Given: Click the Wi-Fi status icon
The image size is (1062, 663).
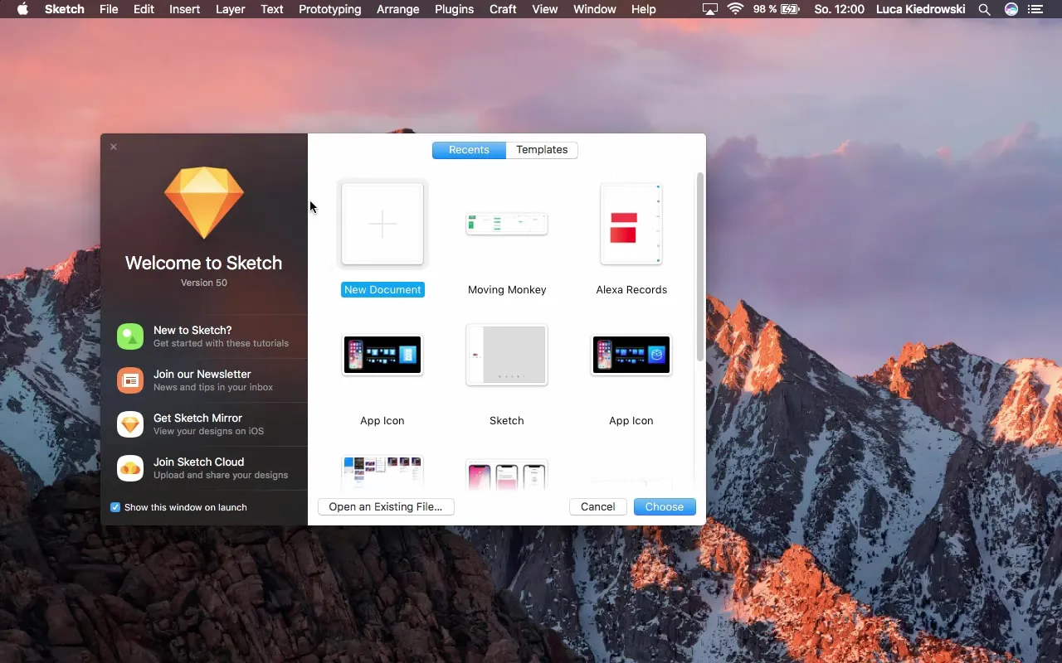Looking at the screenshot, I should tap(735, 9).
